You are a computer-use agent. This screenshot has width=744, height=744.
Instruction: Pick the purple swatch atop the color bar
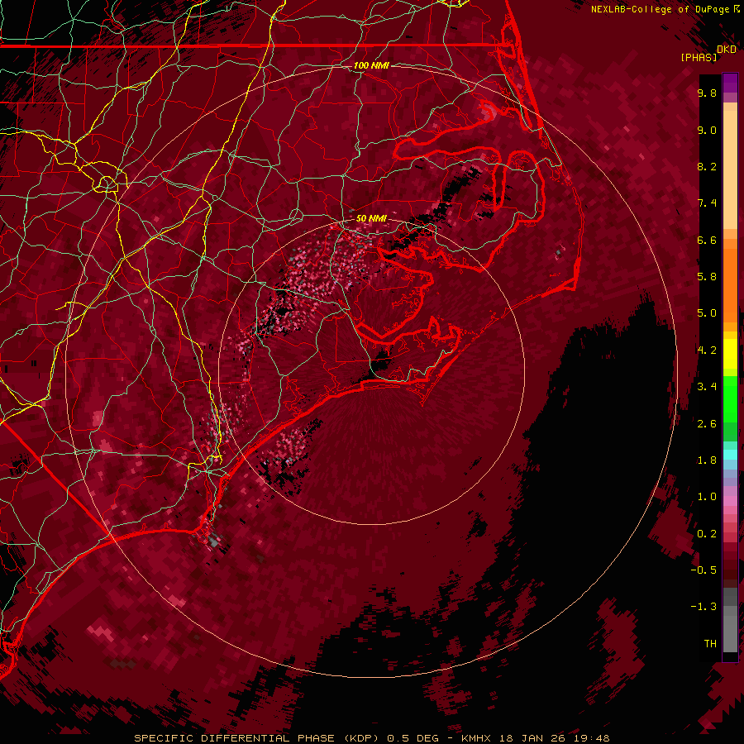[x=730, y=83]
